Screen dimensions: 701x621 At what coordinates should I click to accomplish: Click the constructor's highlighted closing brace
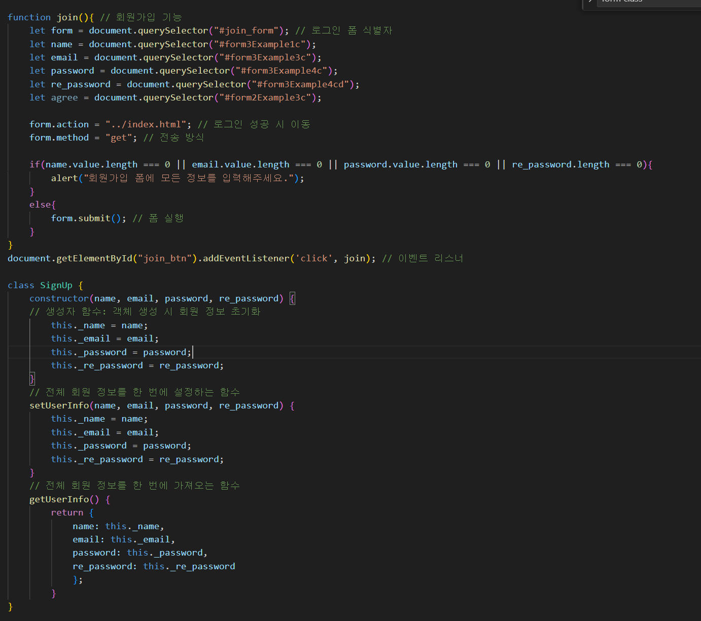[x=32, y=378]
